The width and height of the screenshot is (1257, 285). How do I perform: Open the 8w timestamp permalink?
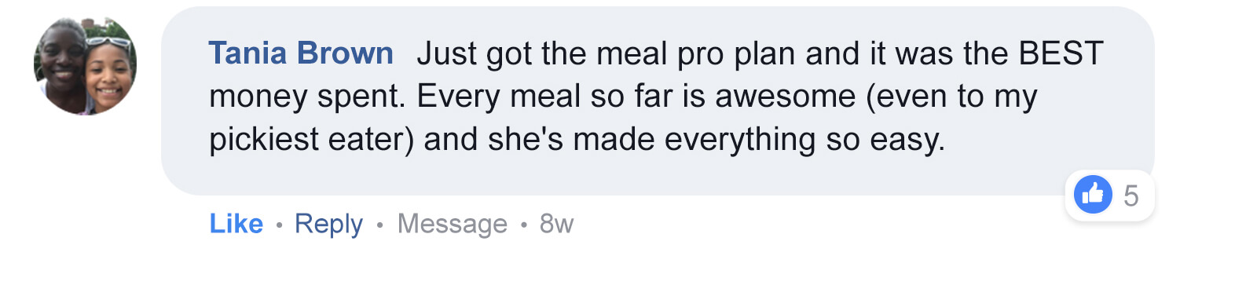[556, 224]
